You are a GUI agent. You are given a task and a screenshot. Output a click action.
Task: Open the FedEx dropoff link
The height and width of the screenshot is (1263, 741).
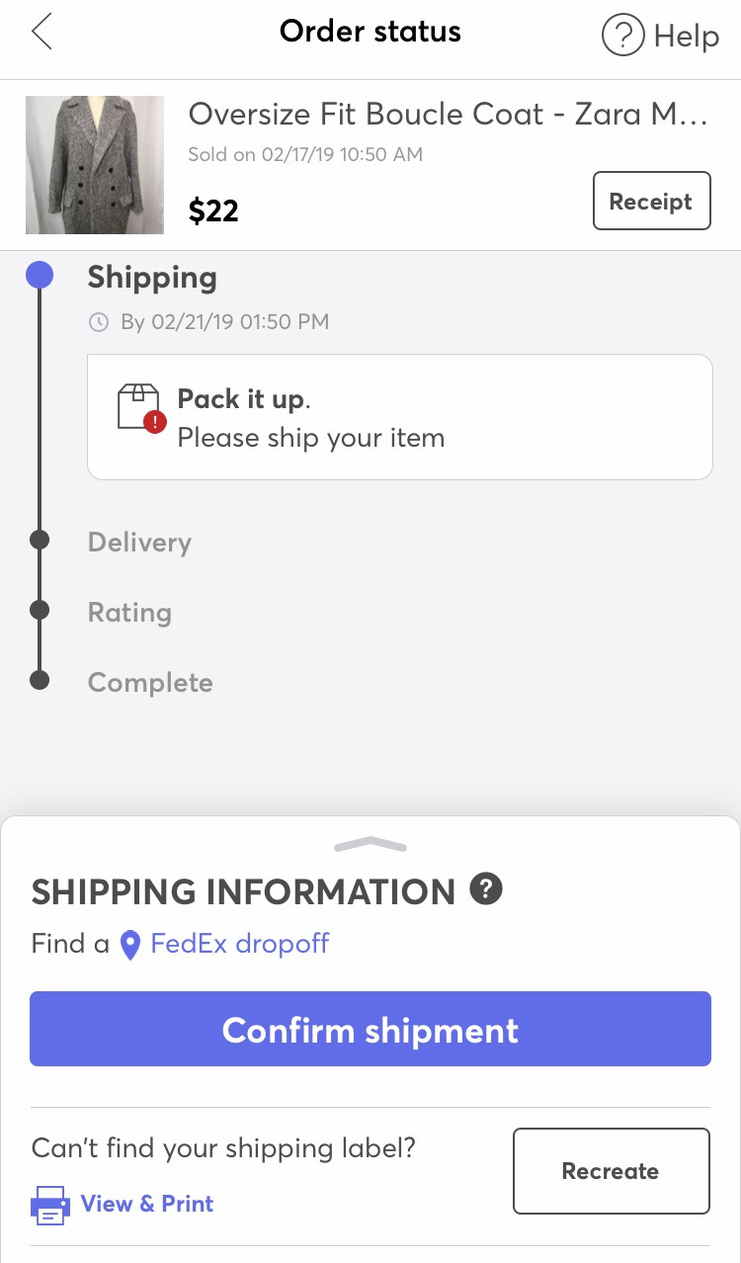pos(239,944)
